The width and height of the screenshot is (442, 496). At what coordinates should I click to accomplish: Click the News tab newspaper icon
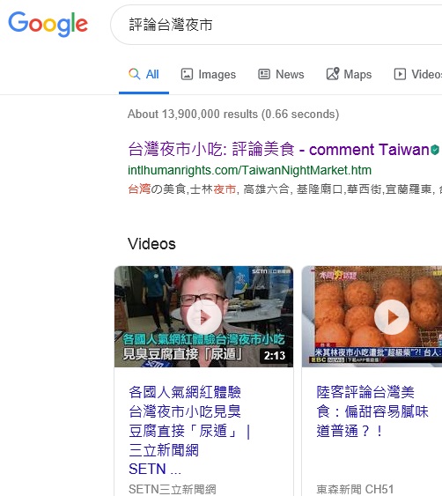coord(264,74)
